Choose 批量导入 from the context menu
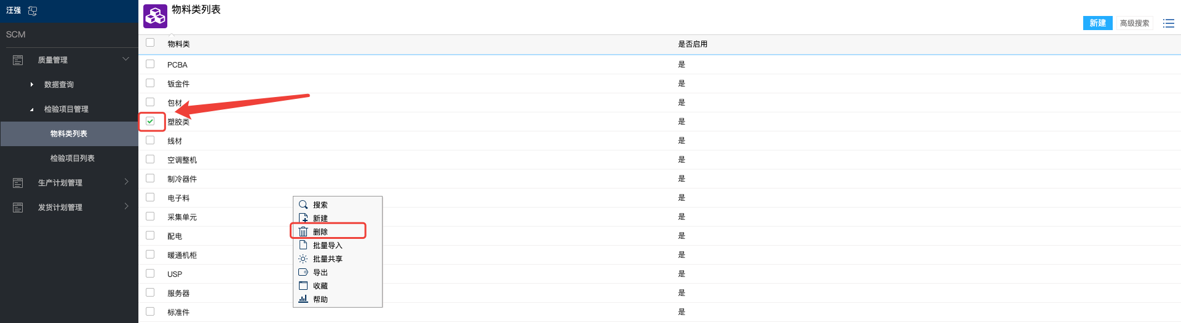Image resolution: width=1181 pixels, height=323 pixels. (x=327, y=246)
